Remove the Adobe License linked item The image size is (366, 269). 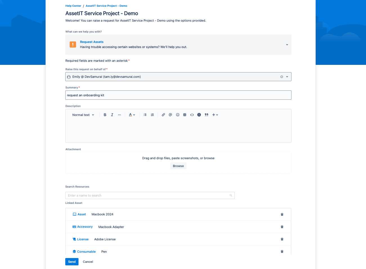coord(282,239)
